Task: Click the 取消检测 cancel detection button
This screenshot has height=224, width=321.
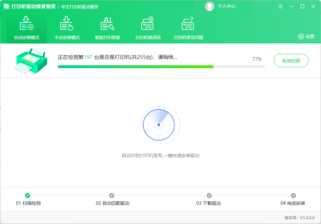Action: click(291, 60)
